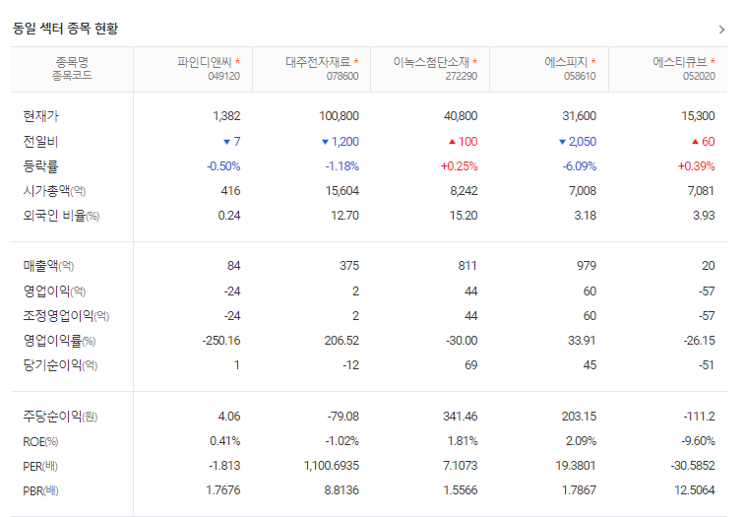
Task: Select stock code 049120
Action: click(x=223, y=76)
